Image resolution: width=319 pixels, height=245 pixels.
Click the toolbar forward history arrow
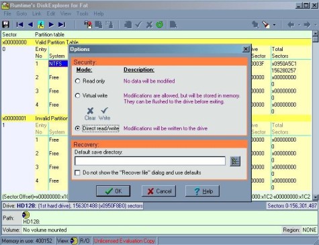point(307,24)
